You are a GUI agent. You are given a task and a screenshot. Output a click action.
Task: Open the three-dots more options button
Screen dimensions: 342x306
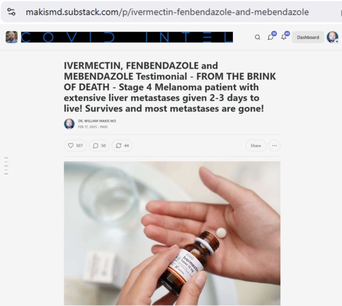(x=274, y=145)
